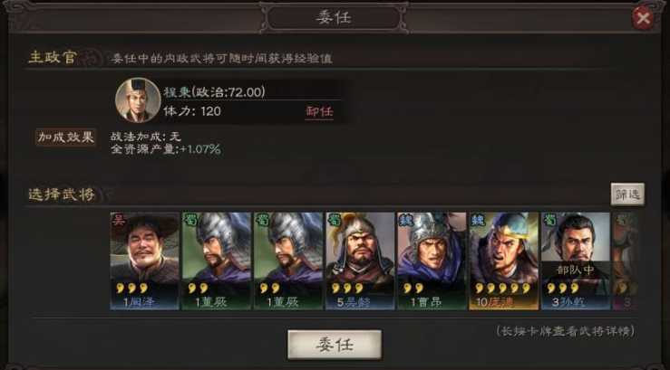Click the 吴 faction badge on 阚泽
This screenshot has height=370, width=670.
pyautogui.click(x=118, y=220)
